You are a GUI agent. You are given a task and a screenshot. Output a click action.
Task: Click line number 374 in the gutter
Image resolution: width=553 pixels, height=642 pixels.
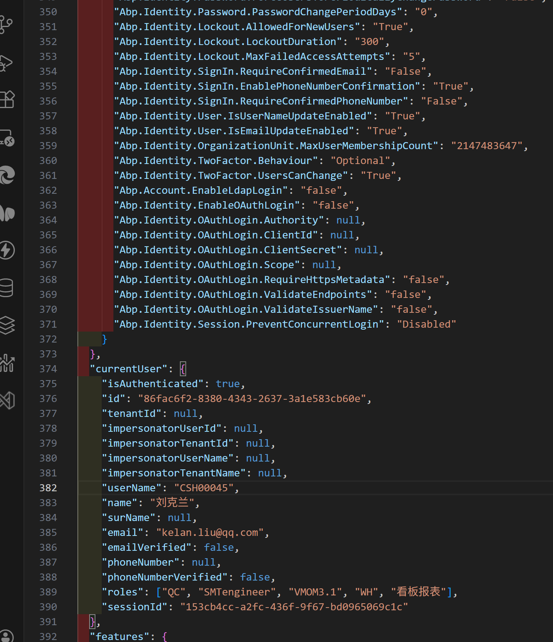coord(48,369)
